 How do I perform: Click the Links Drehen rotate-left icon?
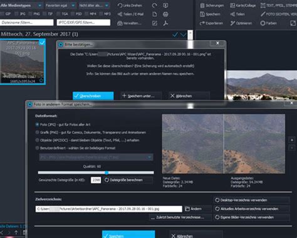[x=120, y=6]
